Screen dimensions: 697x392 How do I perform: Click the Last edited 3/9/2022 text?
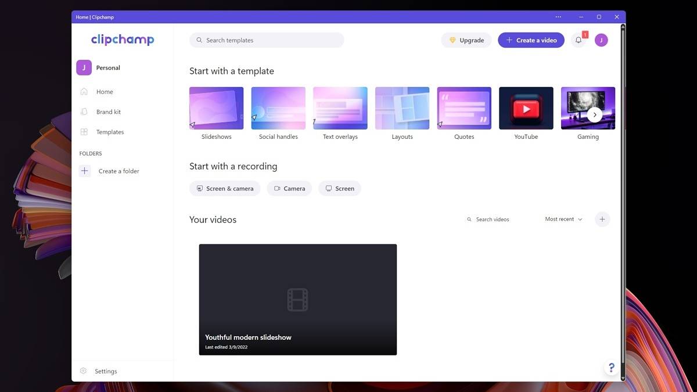click(x=225, y=347)
